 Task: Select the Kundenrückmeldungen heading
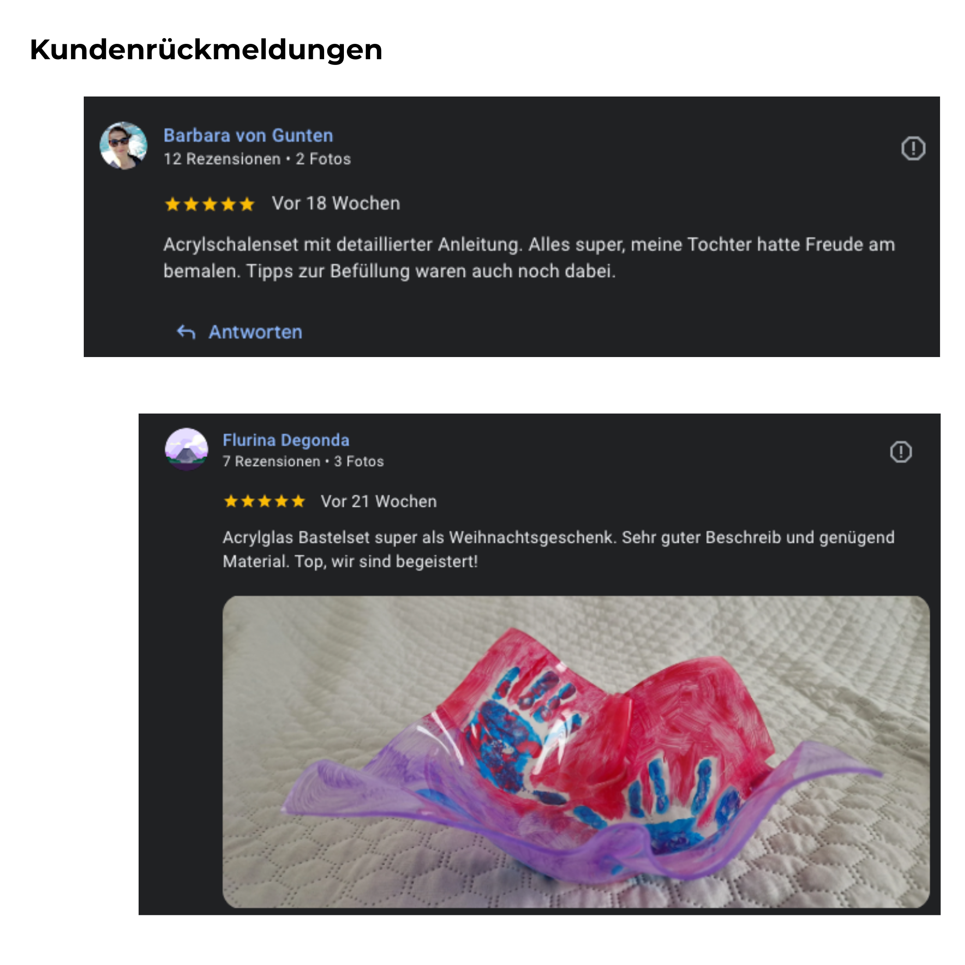coord(206,50)
